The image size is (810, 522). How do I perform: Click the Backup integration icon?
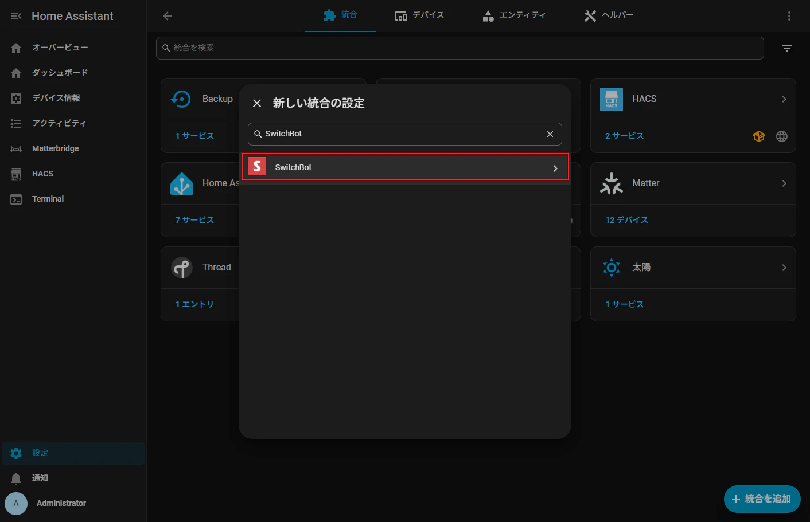click(x=181, y=99)
